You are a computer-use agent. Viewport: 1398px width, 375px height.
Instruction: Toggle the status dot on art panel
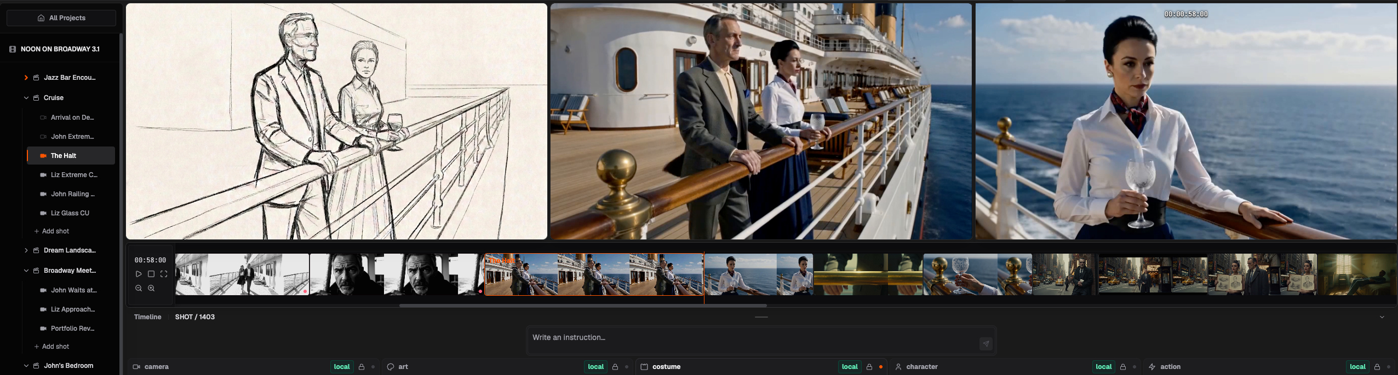pyautogui.click(x=627, y=367)
